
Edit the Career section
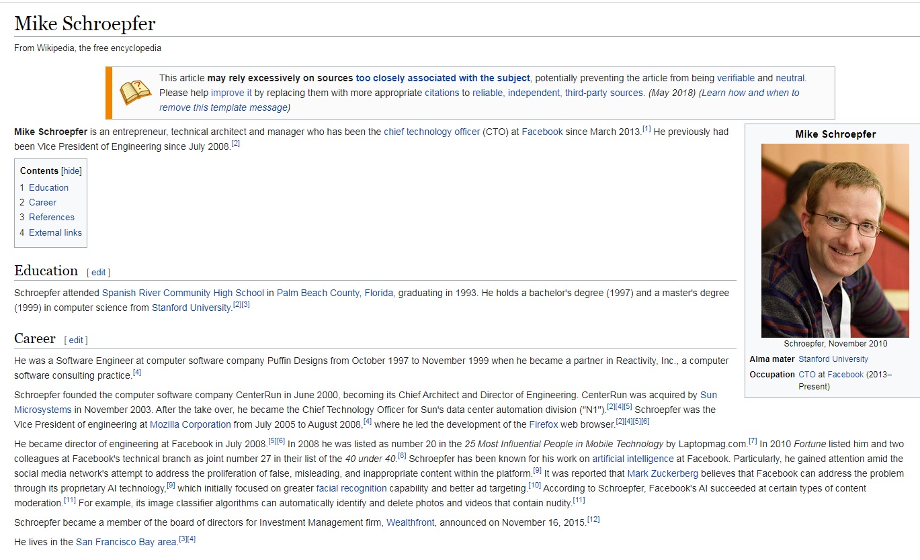pyautogui.click(x=76, y=340)
